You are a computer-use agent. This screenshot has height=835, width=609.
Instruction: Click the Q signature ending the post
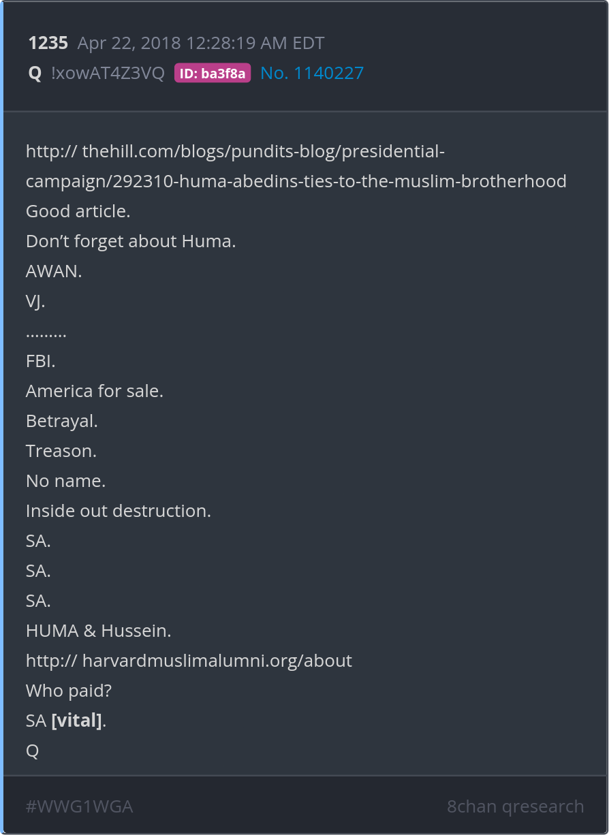click(32, 751)
